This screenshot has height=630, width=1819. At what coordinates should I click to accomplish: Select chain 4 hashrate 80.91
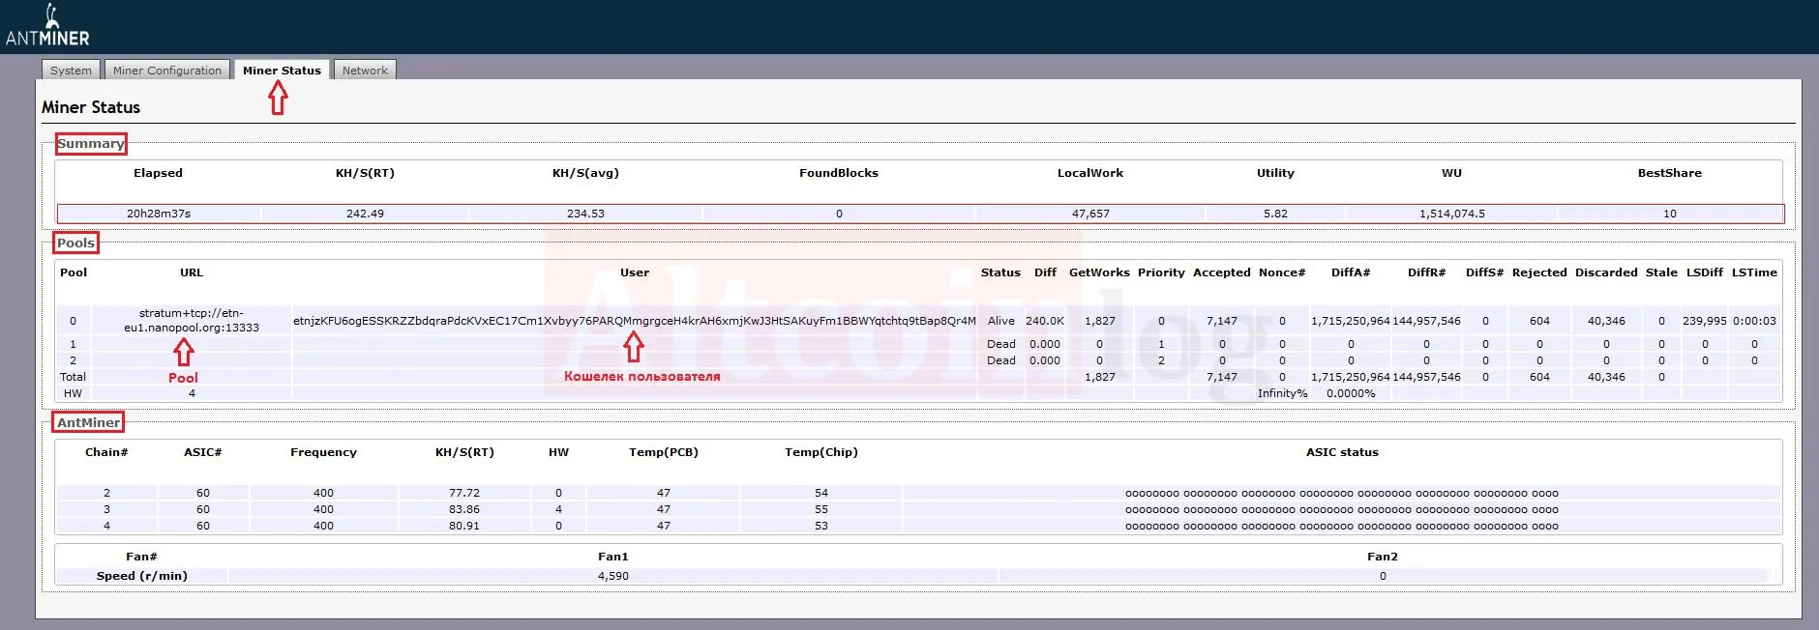pyautogui.click(x=464, y=526)
